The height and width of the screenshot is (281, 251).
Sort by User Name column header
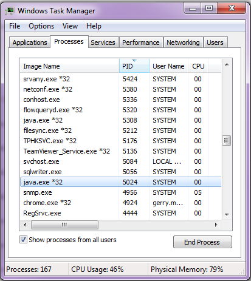point(168,66)
